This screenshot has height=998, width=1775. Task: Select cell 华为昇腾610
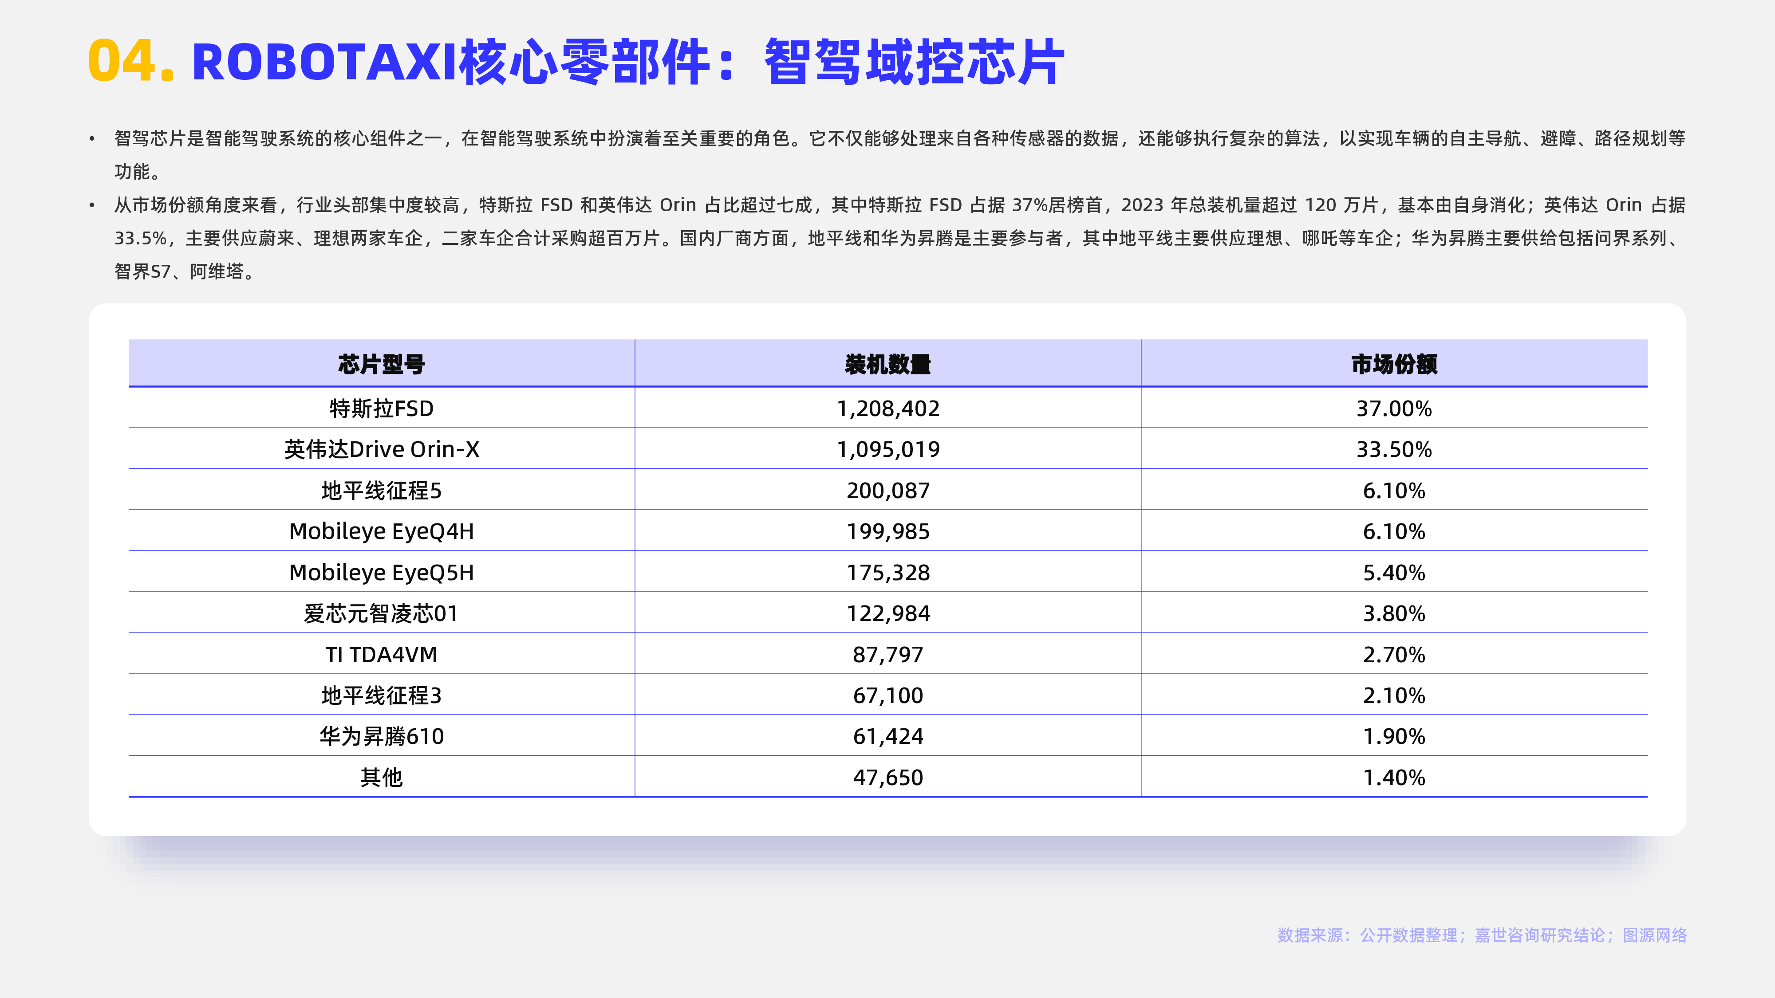(381, 736)
